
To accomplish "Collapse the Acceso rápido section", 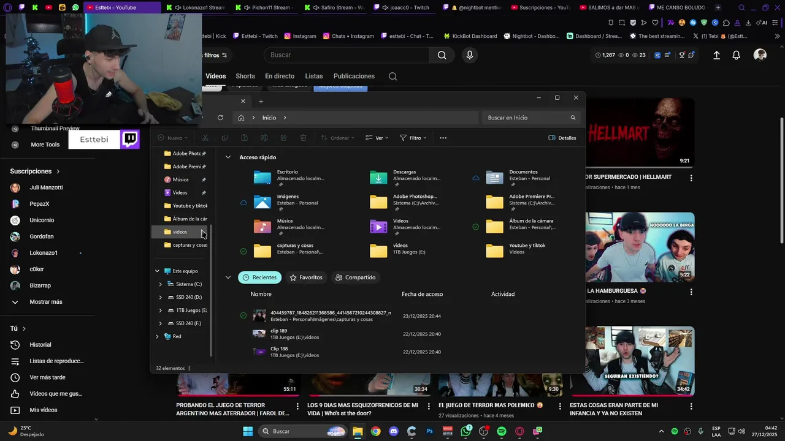I will click(x=228, y=157).
